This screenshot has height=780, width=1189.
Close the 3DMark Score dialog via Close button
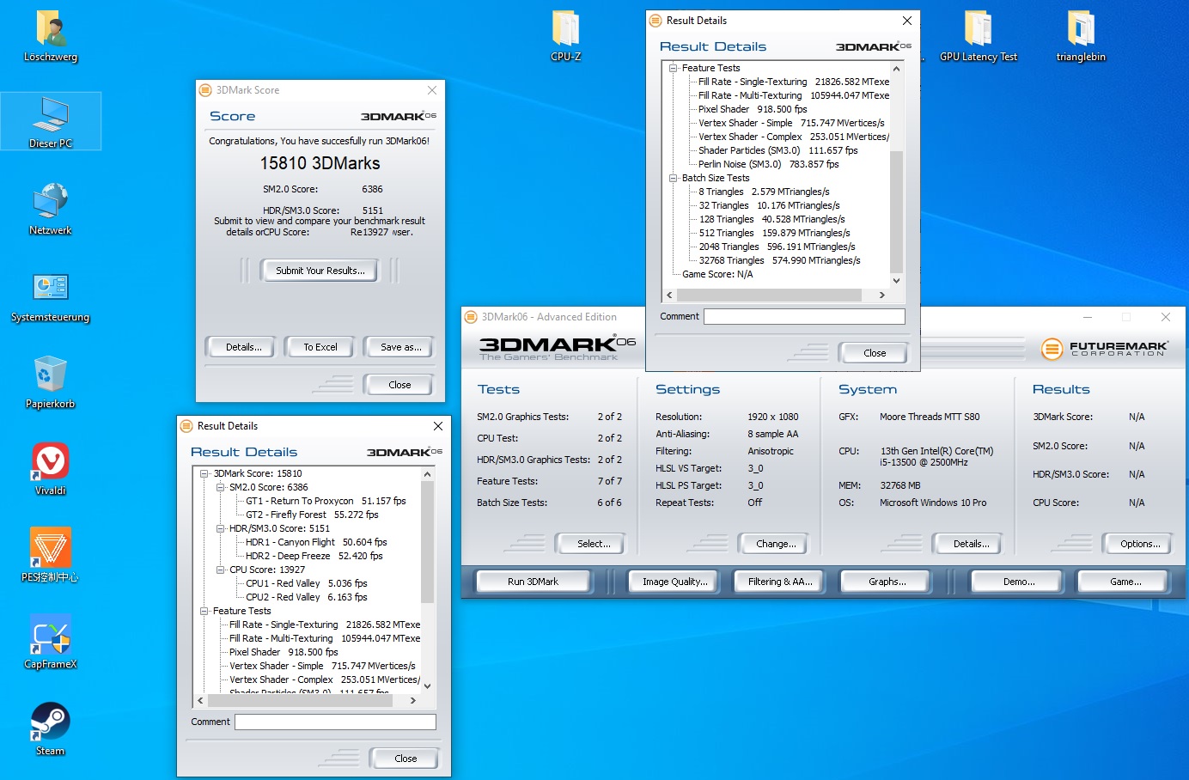point(399,385)
